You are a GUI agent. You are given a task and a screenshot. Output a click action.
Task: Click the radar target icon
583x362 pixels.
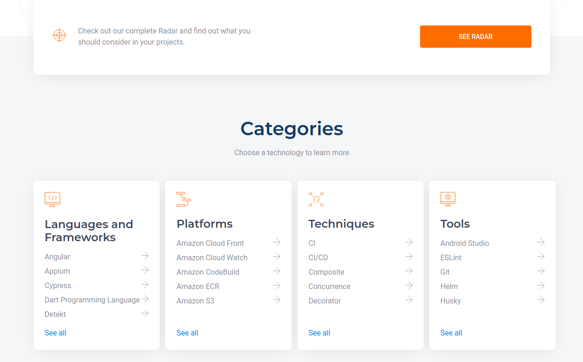pyautogui.click(x=59, y=35)
